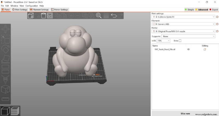
Task: Switch to the Filament Settings tab
Action: tap(39, 10)
